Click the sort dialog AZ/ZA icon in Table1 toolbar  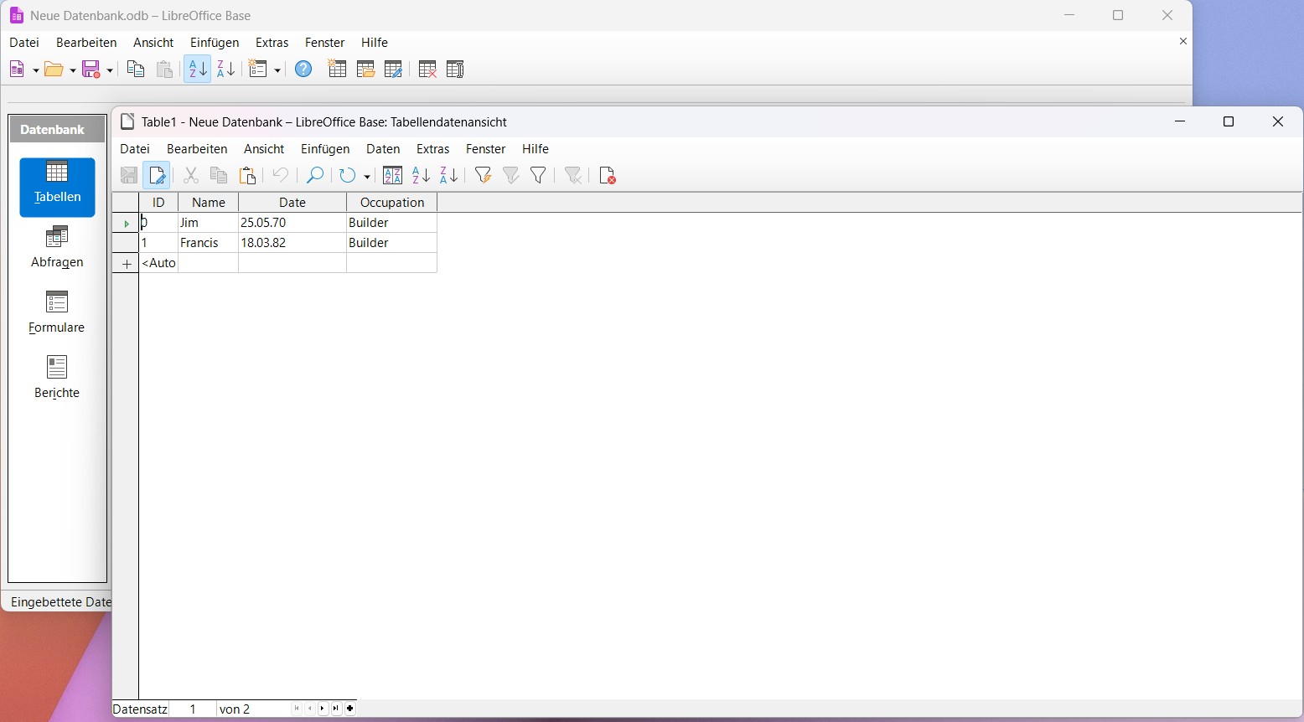click(393, 175)
